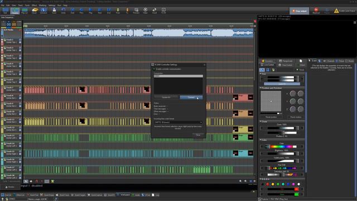The width and height of the screenshot is (357, 201).
Task: Open the TC I/O toolbar icon
Action: (163, 11)
